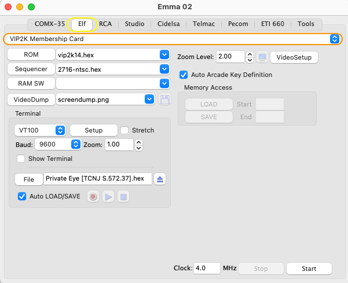Image resolution: width=348 pixels, height=283 pixels.
Task: Click the VideoDump button
Action: click(31, 100)
